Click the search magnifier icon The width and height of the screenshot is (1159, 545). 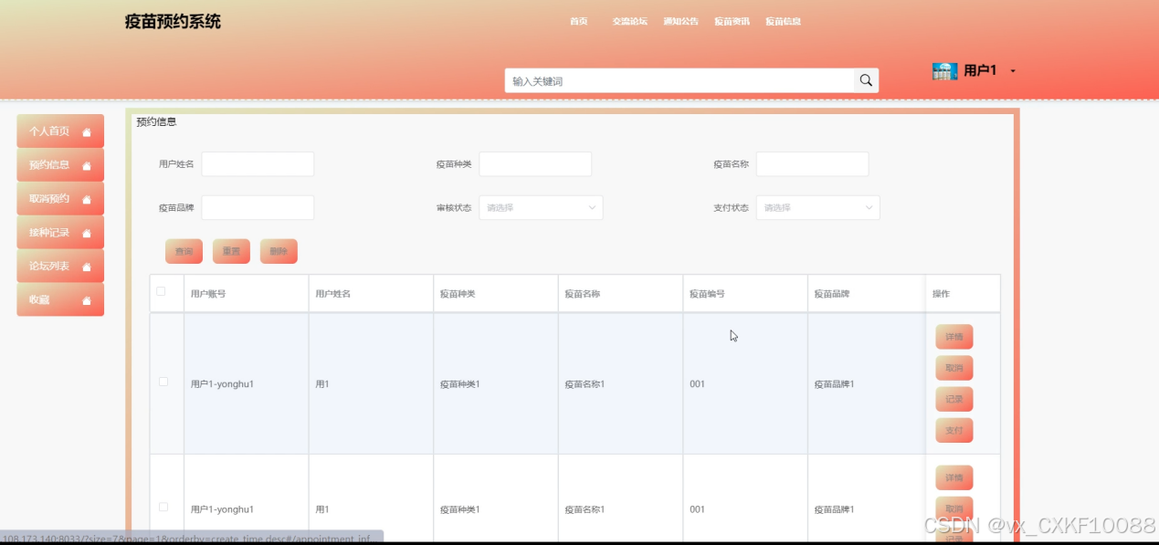[x=866, y=80]
